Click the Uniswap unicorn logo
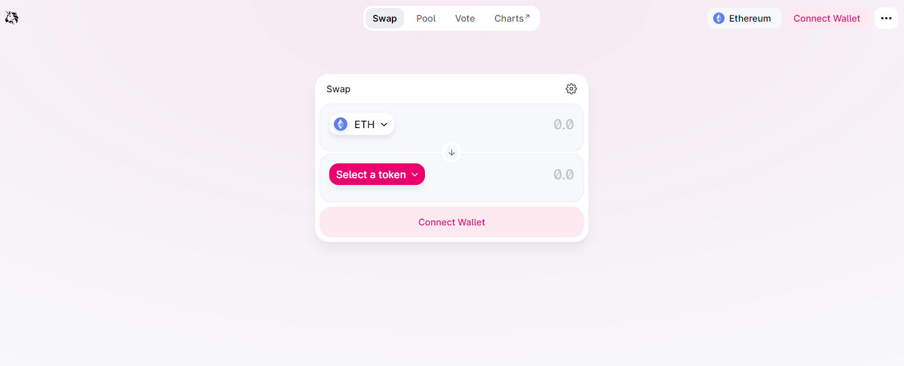Image resolution: width=904 pixels, height=366 pixels. pos(11,18)
